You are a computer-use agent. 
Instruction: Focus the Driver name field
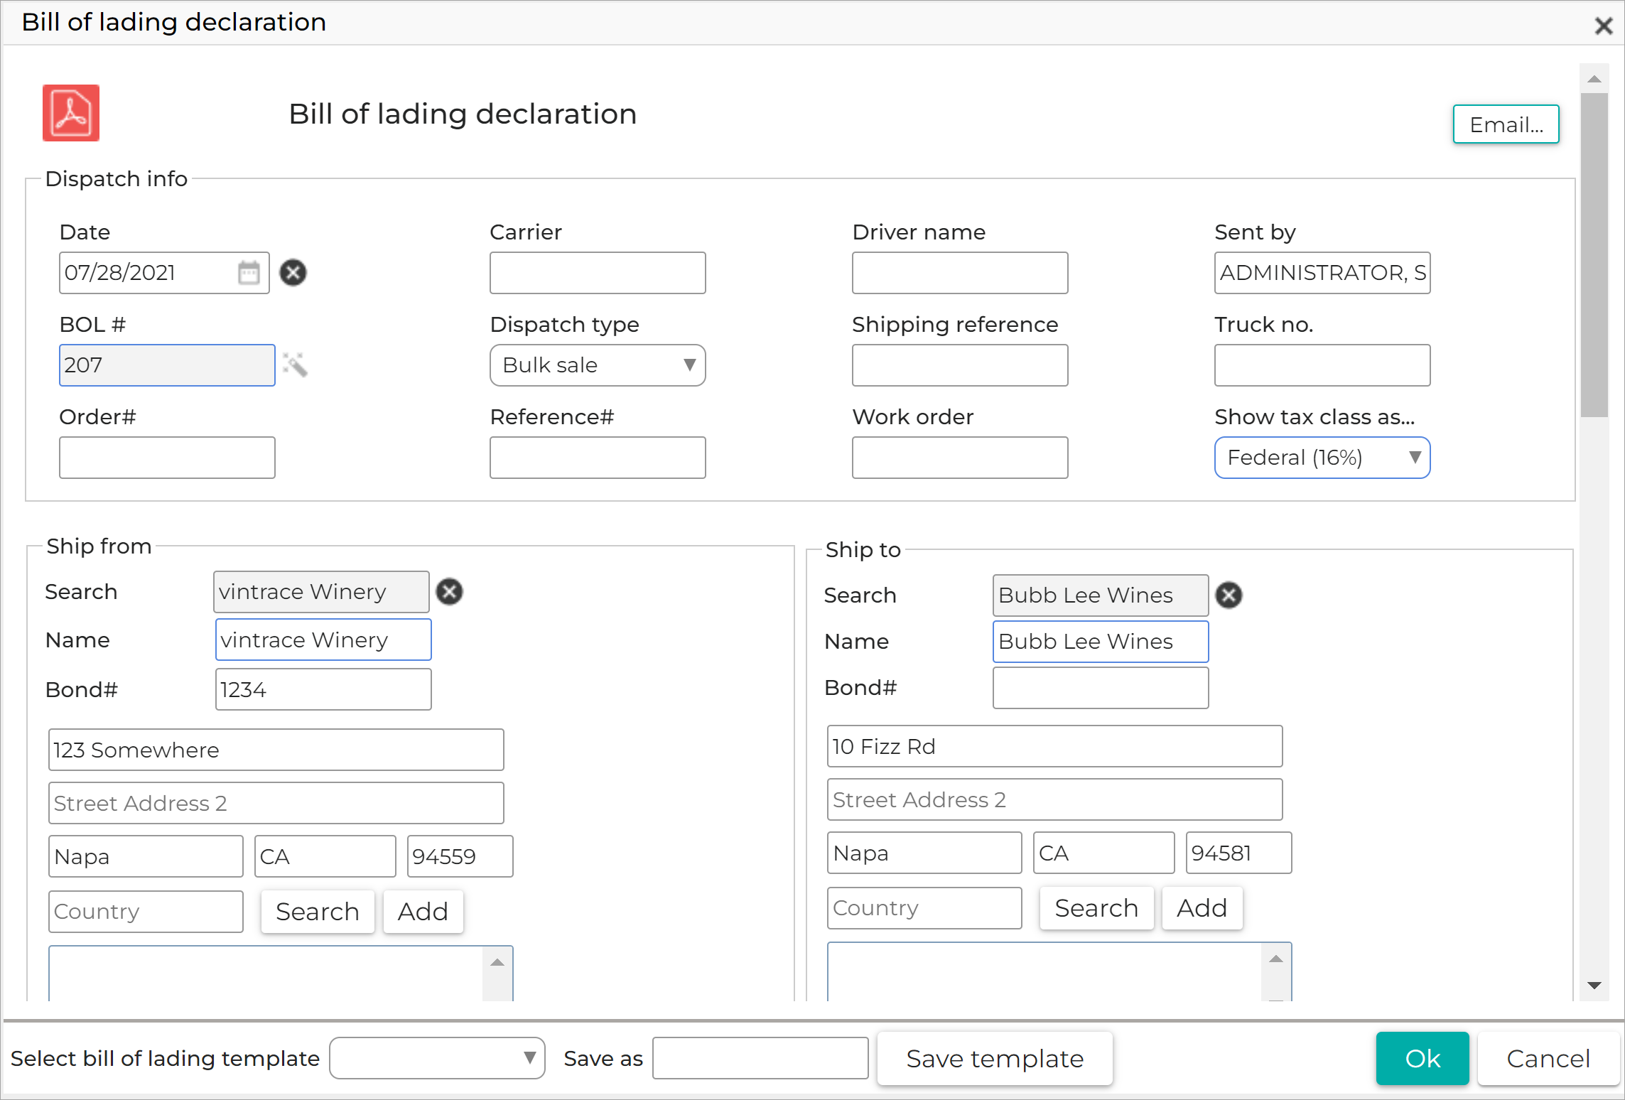pyautogui.click(x=960, y=273)
